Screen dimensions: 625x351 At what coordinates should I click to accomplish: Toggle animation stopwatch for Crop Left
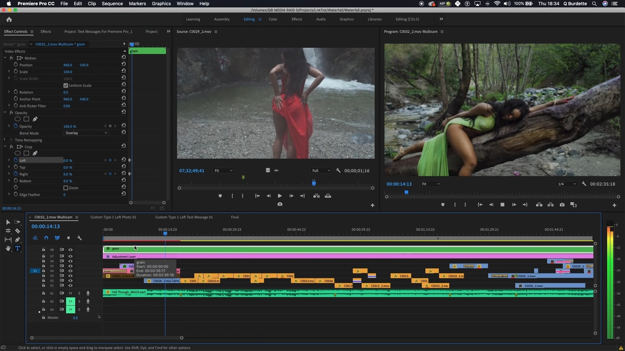tap(16, 160)
